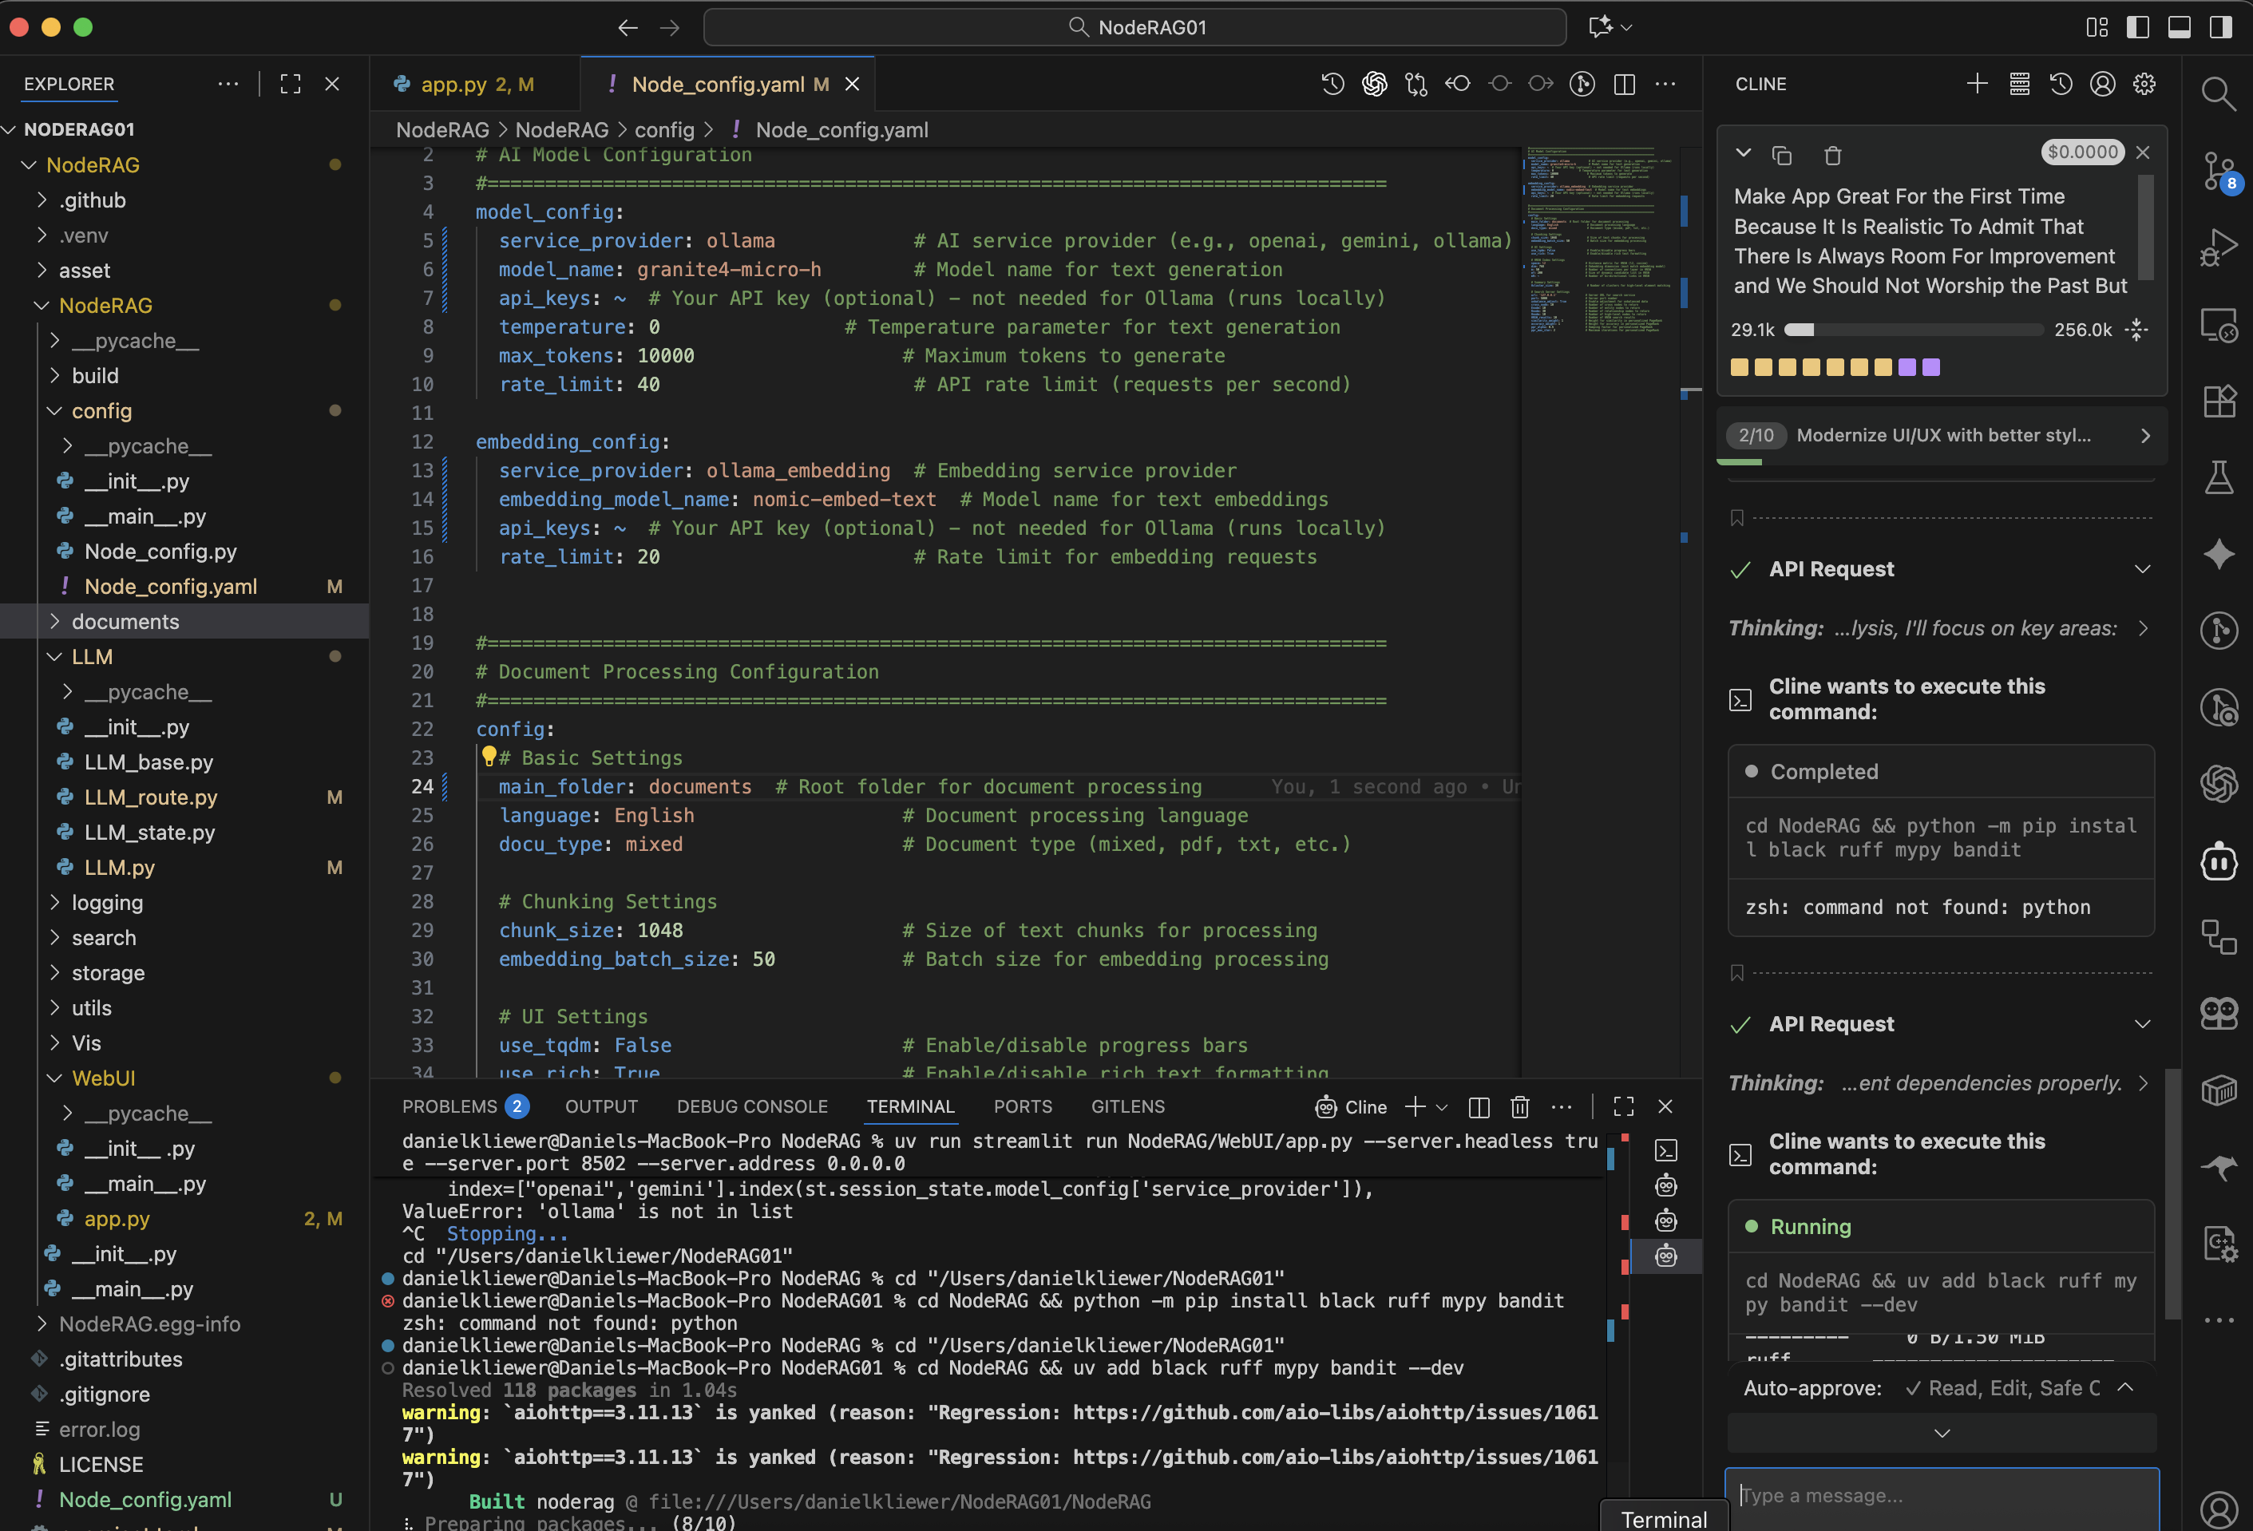
Task: Open Cline task history clock icon
Action: coord(2061,85)
